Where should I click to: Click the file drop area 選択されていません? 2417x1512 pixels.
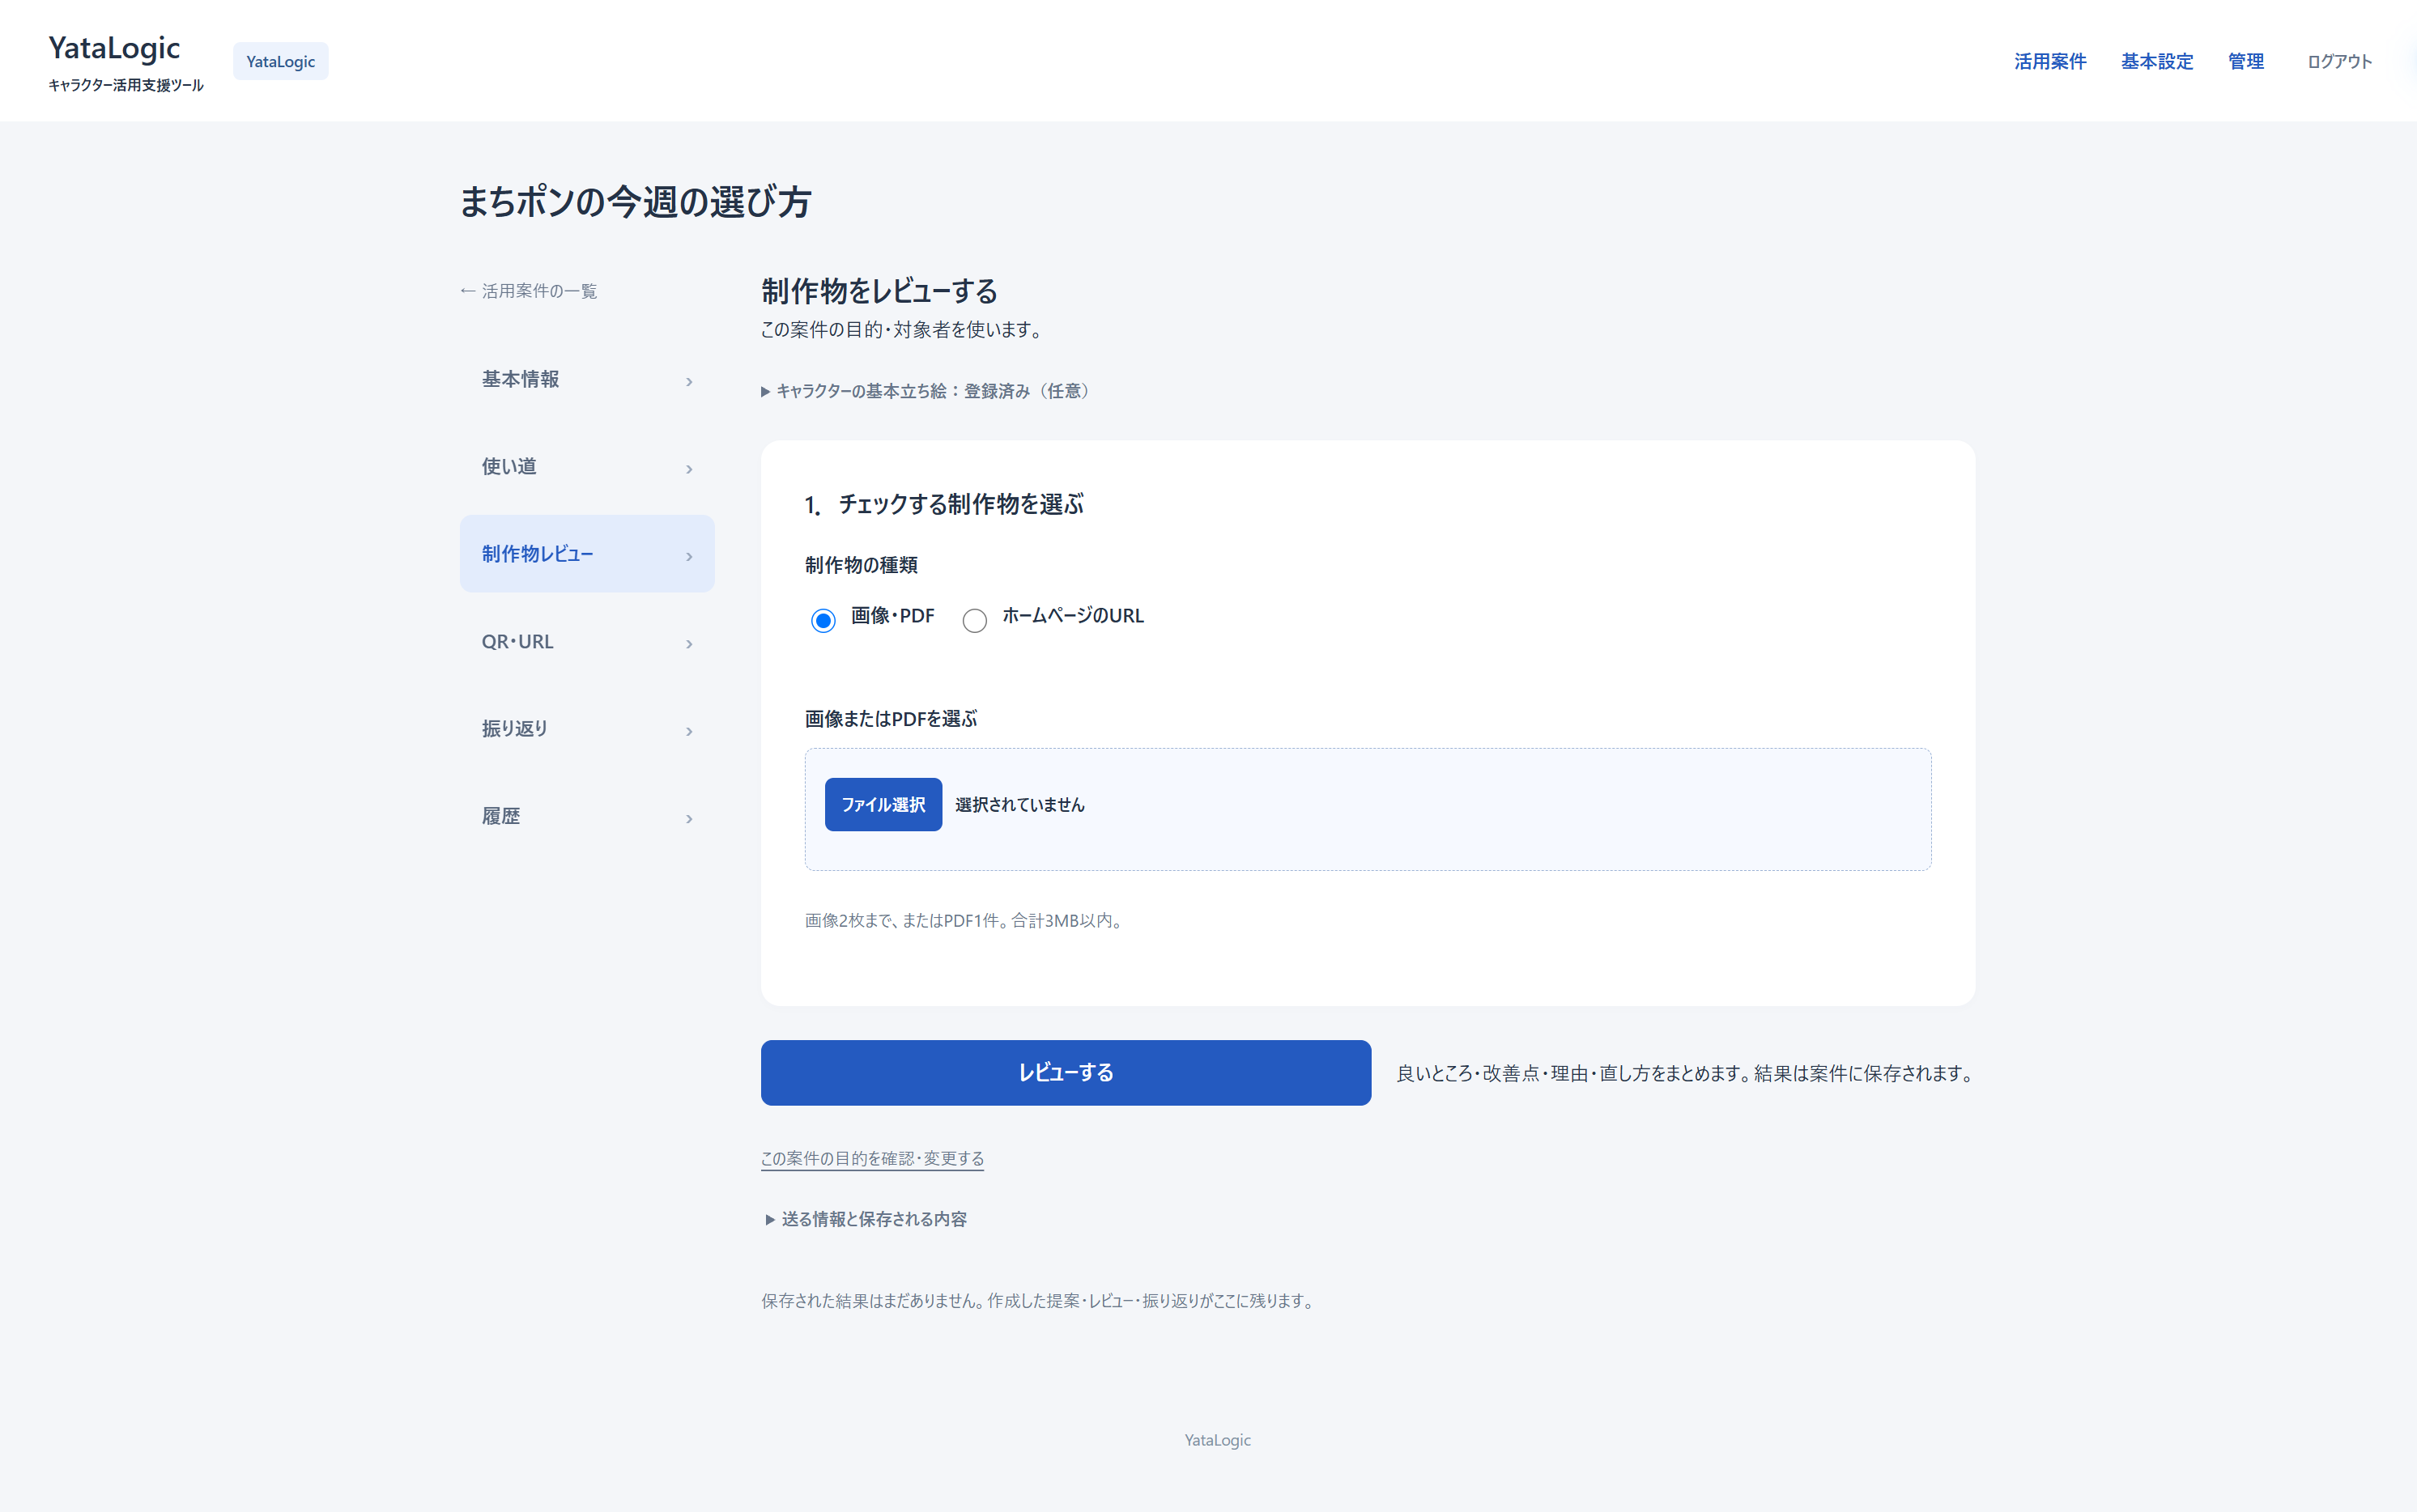[1368, 809]
